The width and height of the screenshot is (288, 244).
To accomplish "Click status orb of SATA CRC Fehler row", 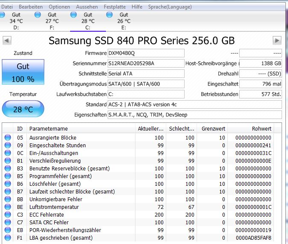I will click(x=8, y=222).
